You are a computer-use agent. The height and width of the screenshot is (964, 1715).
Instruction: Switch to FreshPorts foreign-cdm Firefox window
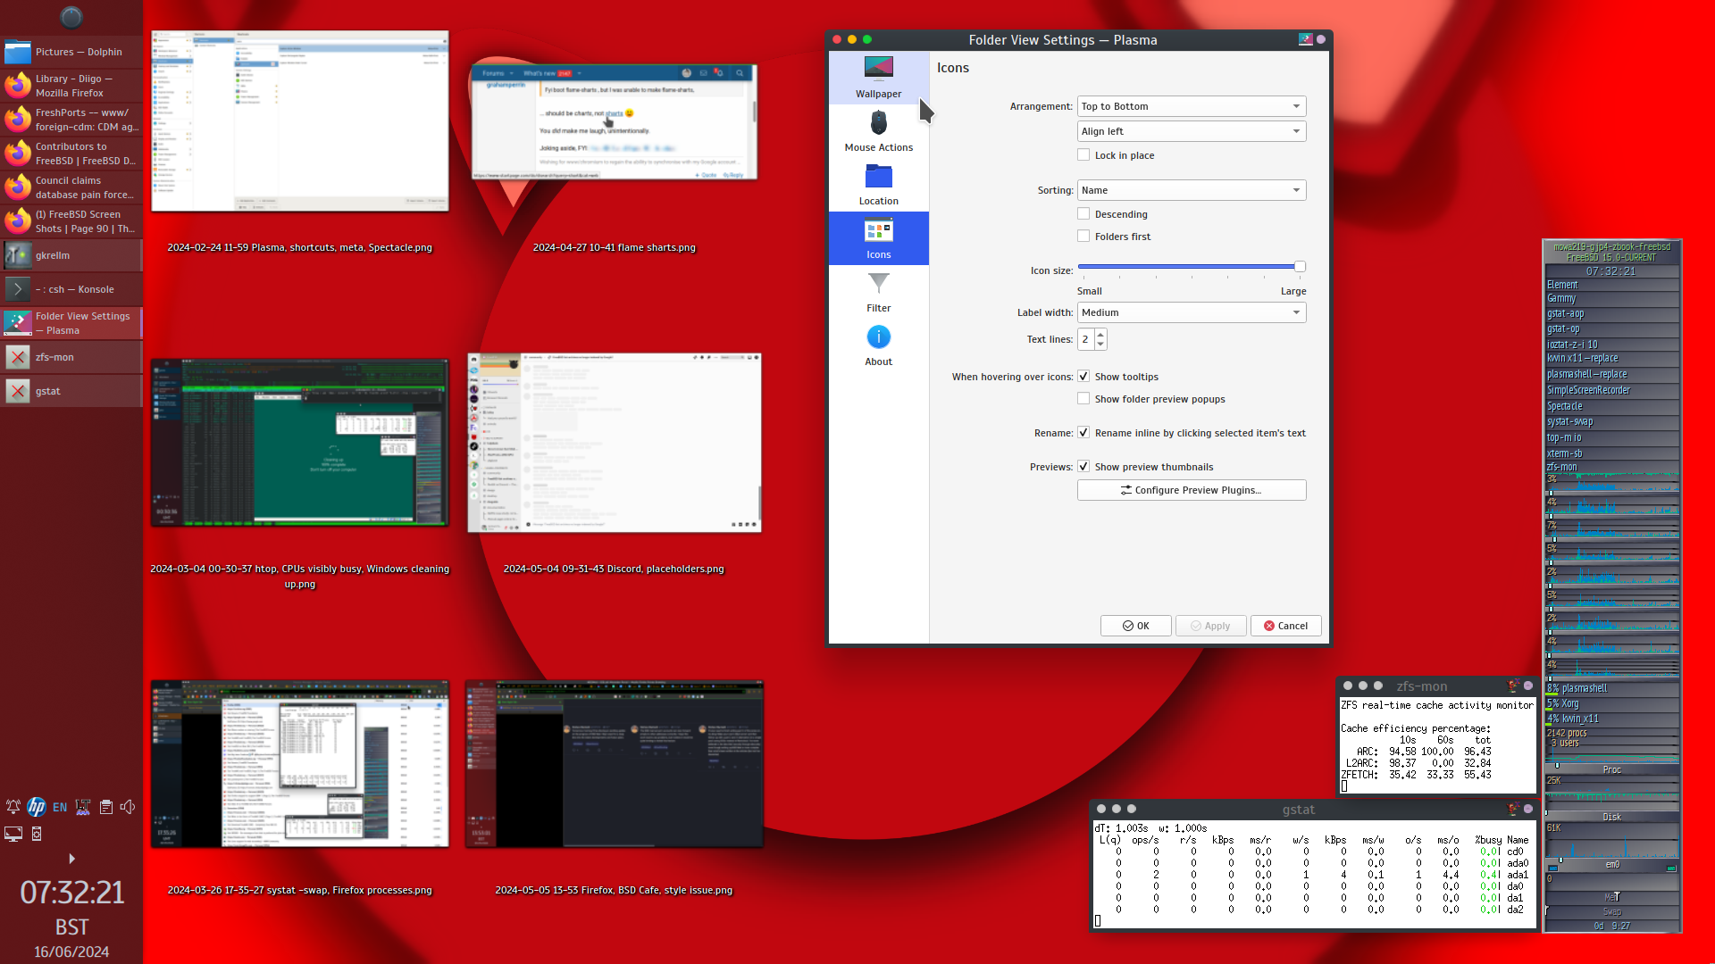71,120
